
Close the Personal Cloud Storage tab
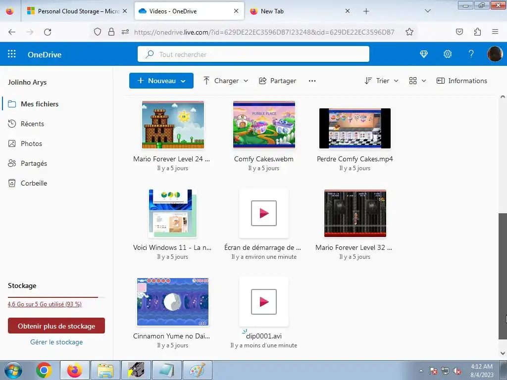pyautogui.click(x=125, y=11)
